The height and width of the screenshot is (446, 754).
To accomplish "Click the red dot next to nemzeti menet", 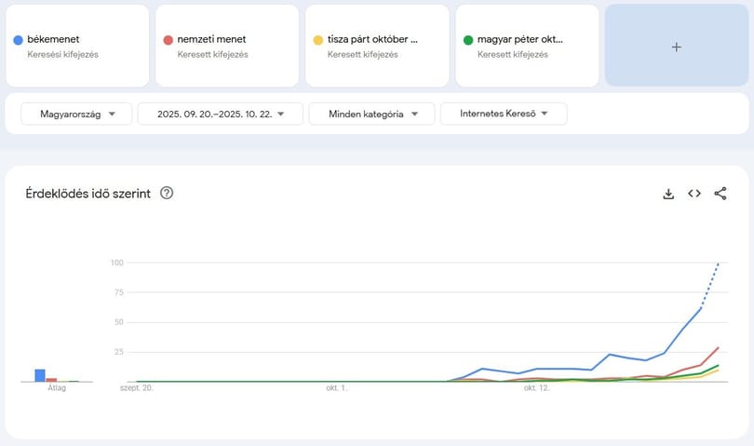I will 168,40.
